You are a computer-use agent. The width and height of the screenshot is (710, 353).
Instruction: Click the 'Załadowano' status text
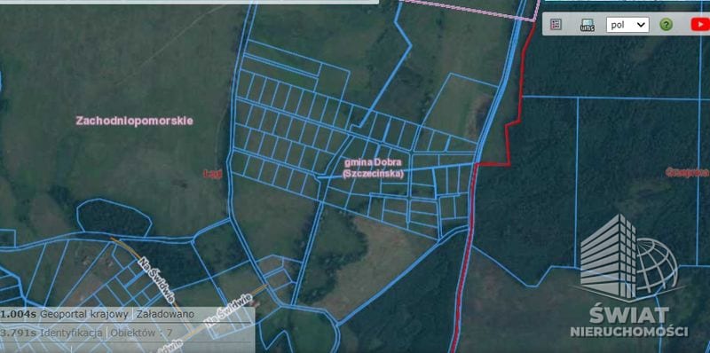point(165,314)
